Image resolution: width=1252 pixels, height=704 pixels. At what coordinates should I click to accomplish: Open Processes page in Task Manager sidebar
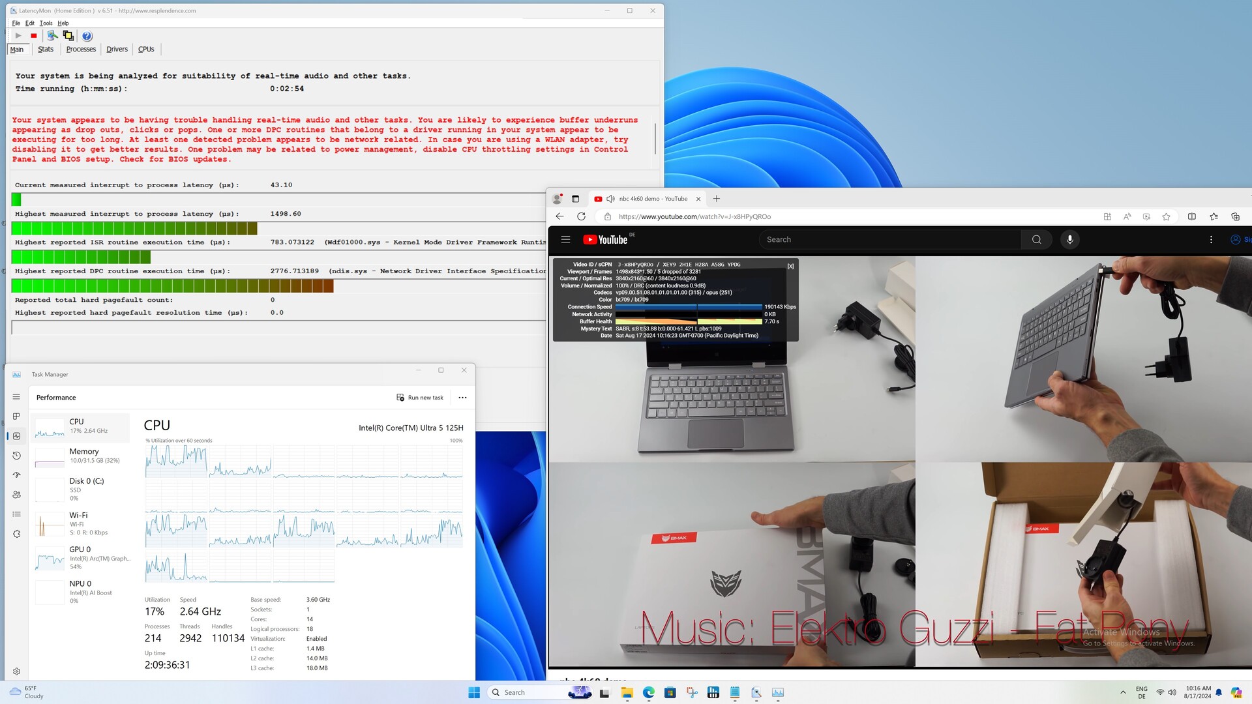(16, 417)
